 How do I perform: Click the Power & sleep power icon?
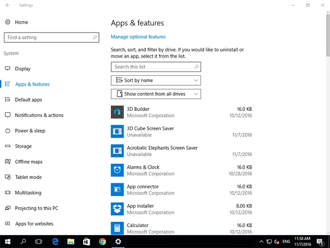(x=7, y=131)
